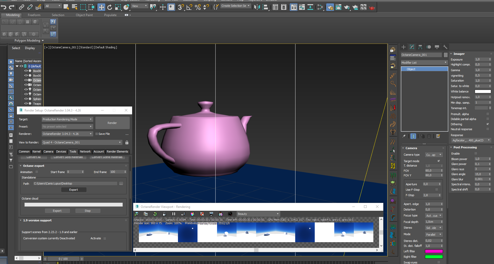
Task: Open the Renderer dropdown
Action: [x=67, y=134]
